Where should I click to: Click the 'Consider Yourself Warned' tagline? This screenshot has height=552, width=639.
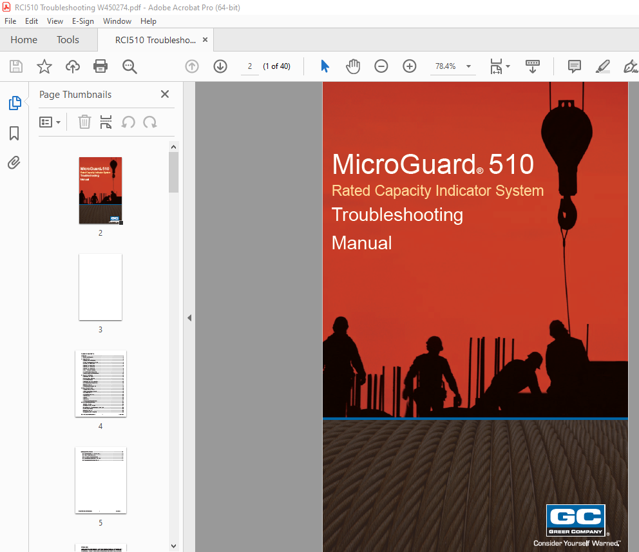pos(577,543)
